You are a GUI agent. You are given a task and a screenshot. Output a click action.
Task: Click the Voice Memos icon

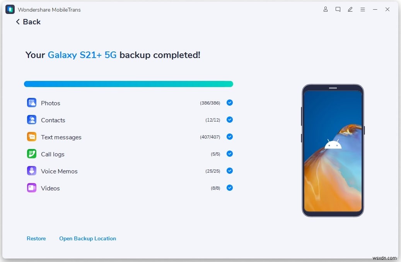click(x=31, y=171)
